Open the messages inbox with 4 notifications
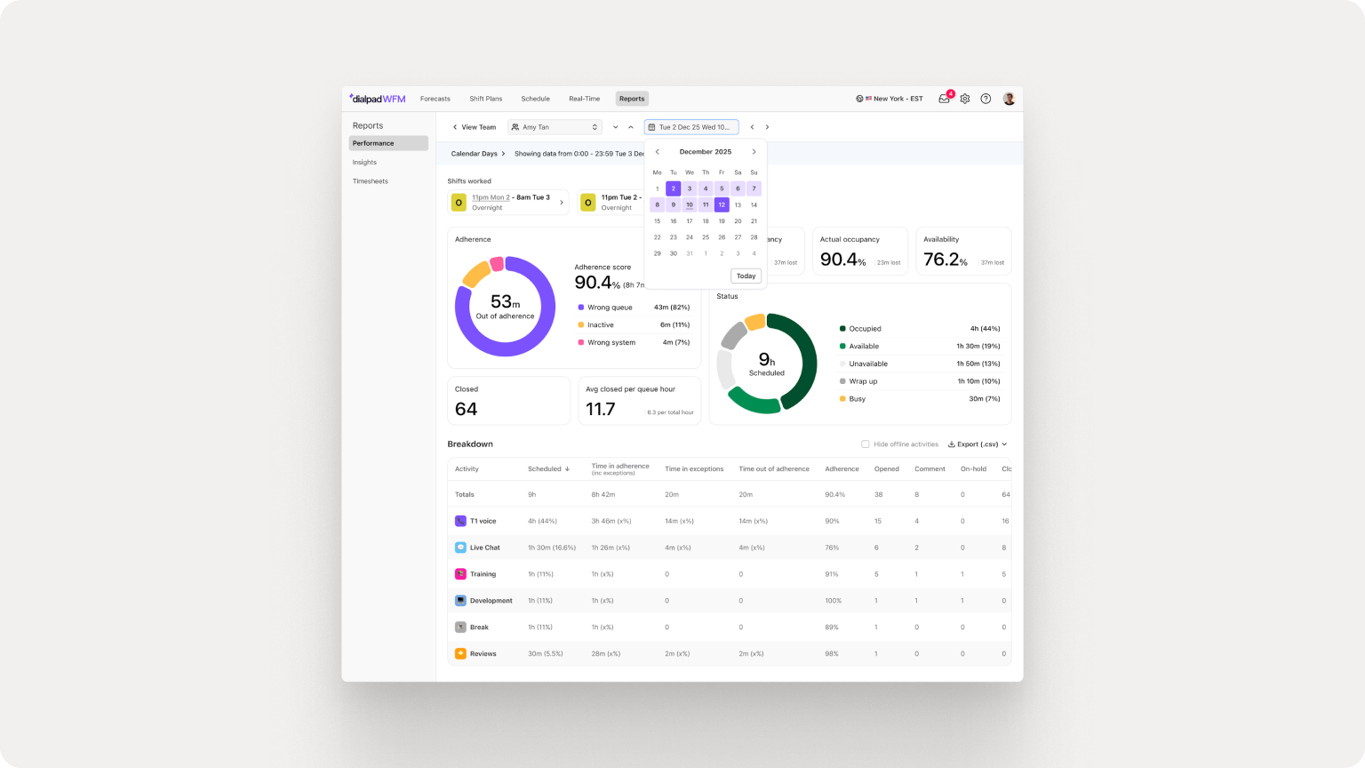 [944, 99]
